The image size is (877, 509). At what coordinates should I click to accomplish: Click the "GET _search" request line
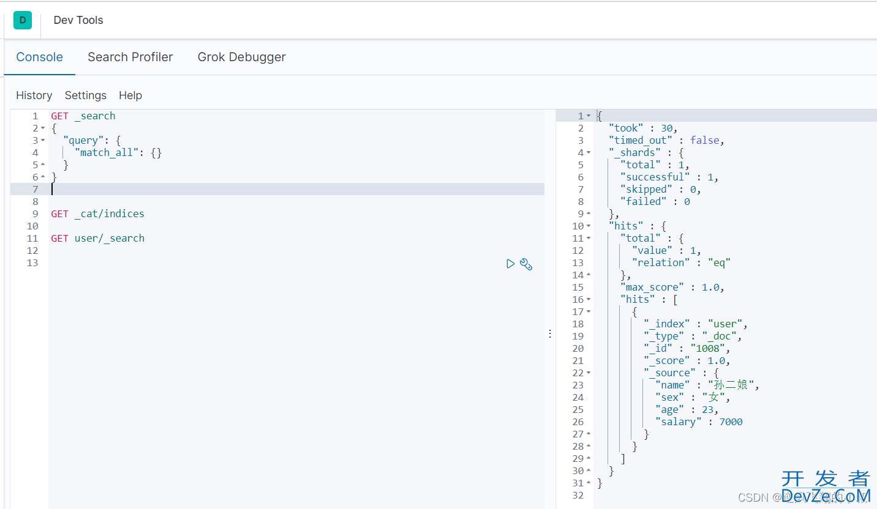tap(83, 116)
